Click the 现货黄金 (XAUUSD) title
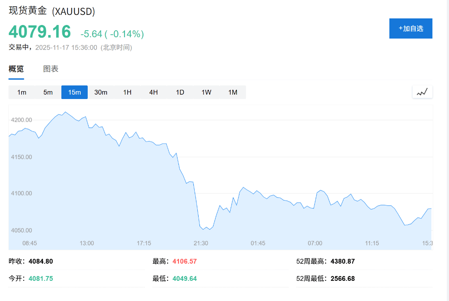Viewport: 449px width, 301px height. click(52, 11)
